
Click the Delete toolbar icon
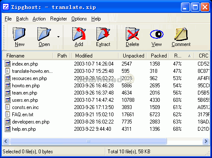132,34
